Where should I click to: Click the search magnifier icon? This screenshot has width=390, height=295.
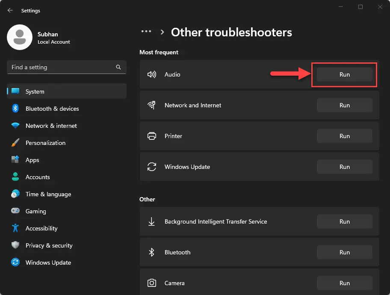(x=118, y=67)
